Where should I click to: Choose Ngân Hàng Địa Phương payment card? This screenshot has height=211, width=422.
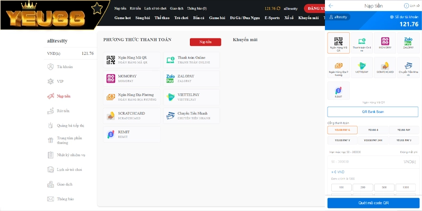click(132, 97)
